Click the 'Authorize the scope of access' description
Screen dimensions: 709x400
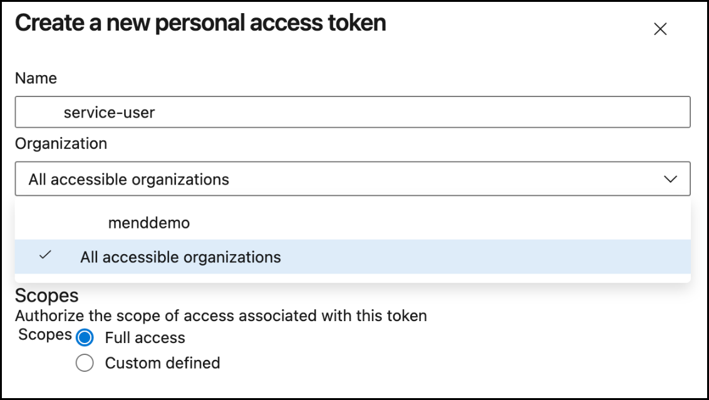pyautogui.click(x=220, y=316)
